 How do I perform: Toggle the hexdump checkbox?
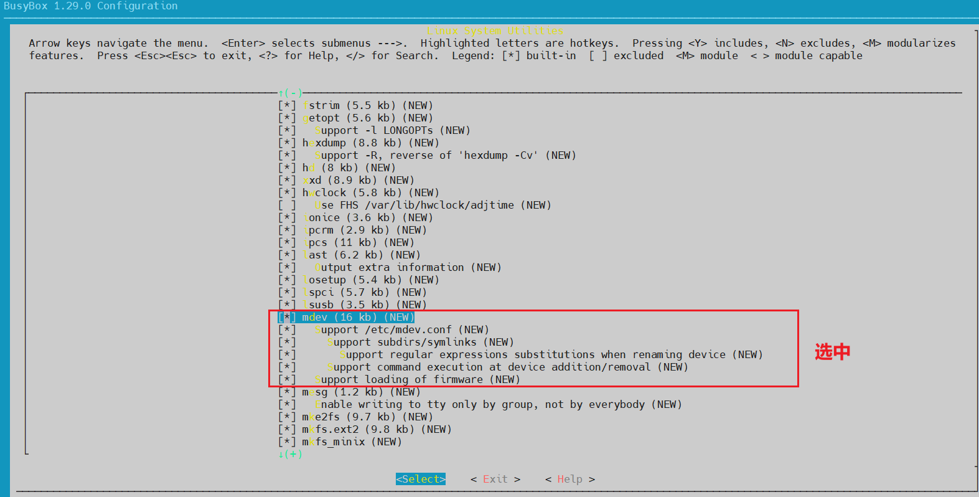pos(287,143)
